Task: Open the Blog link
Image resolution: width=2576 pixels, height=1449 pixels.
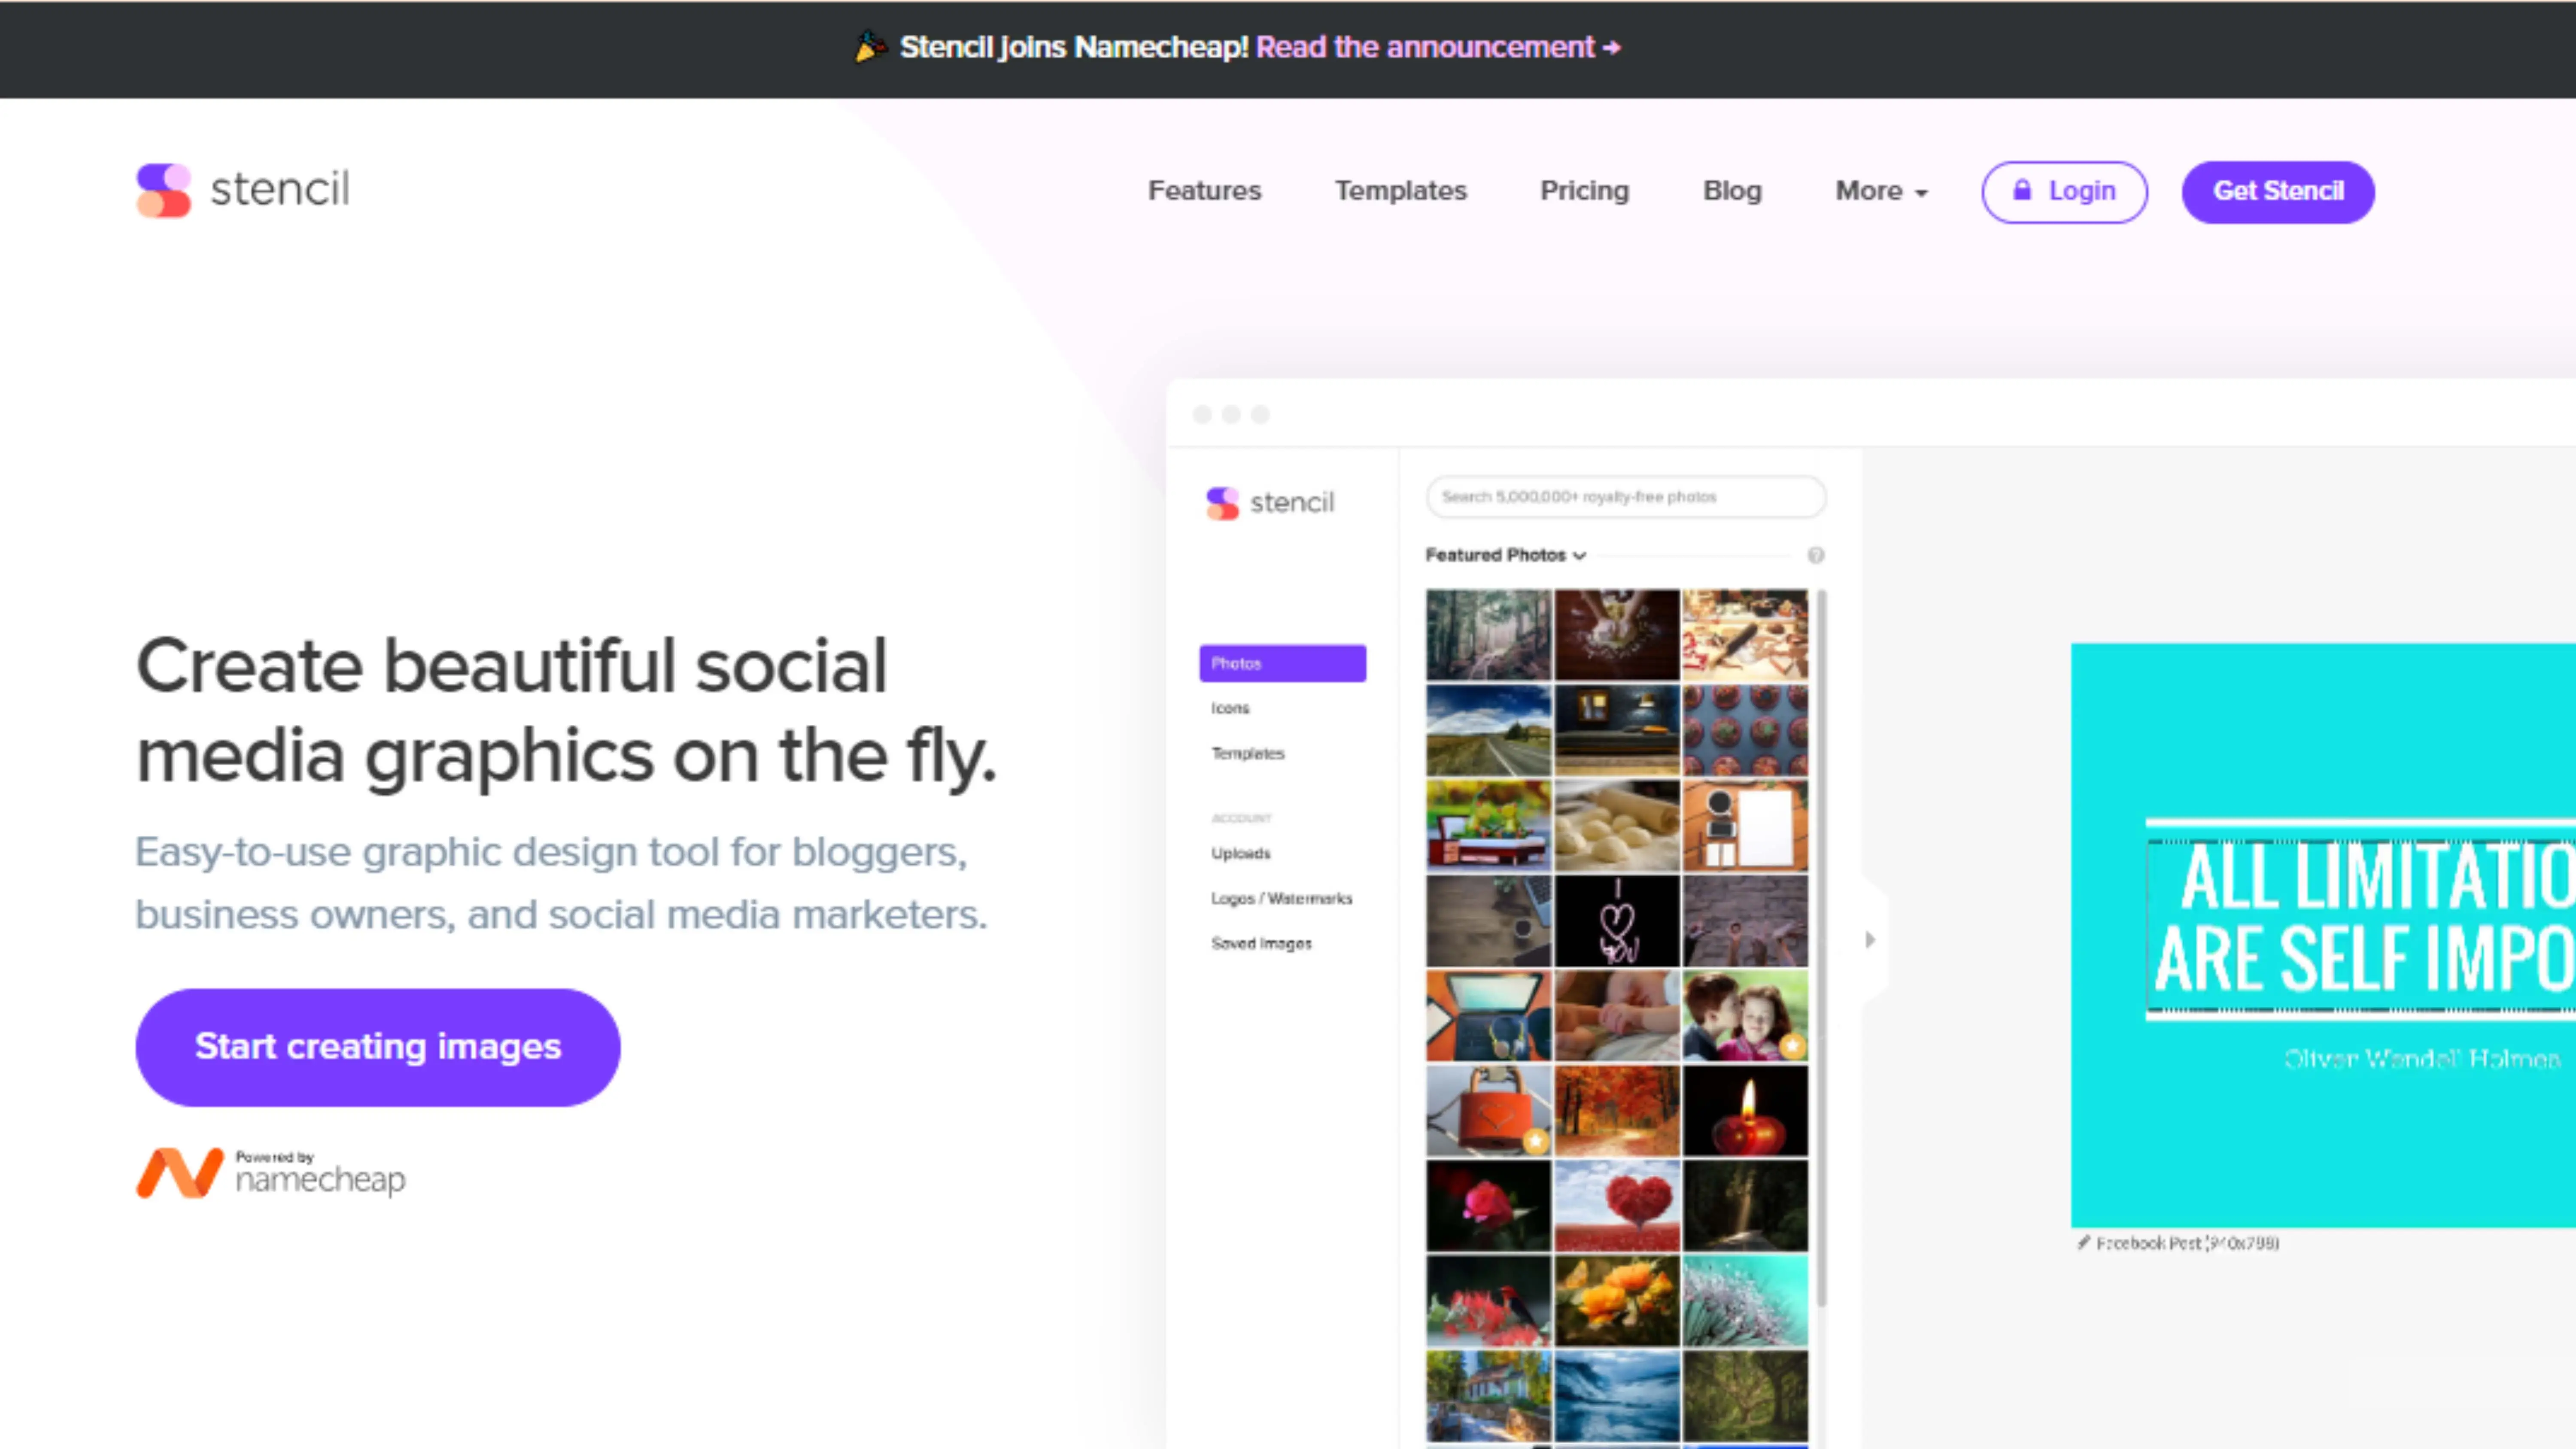Action: 1732,191
